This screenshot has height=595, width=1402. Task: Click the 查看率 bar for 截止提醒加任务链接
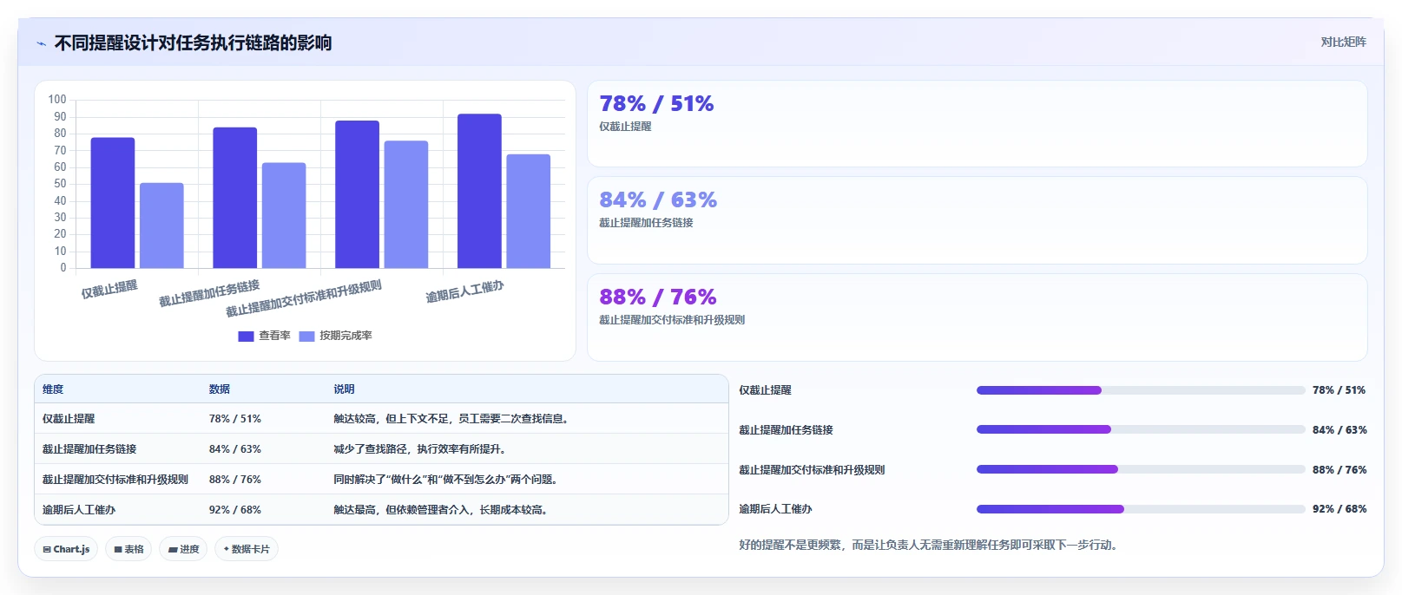[235, 198]
